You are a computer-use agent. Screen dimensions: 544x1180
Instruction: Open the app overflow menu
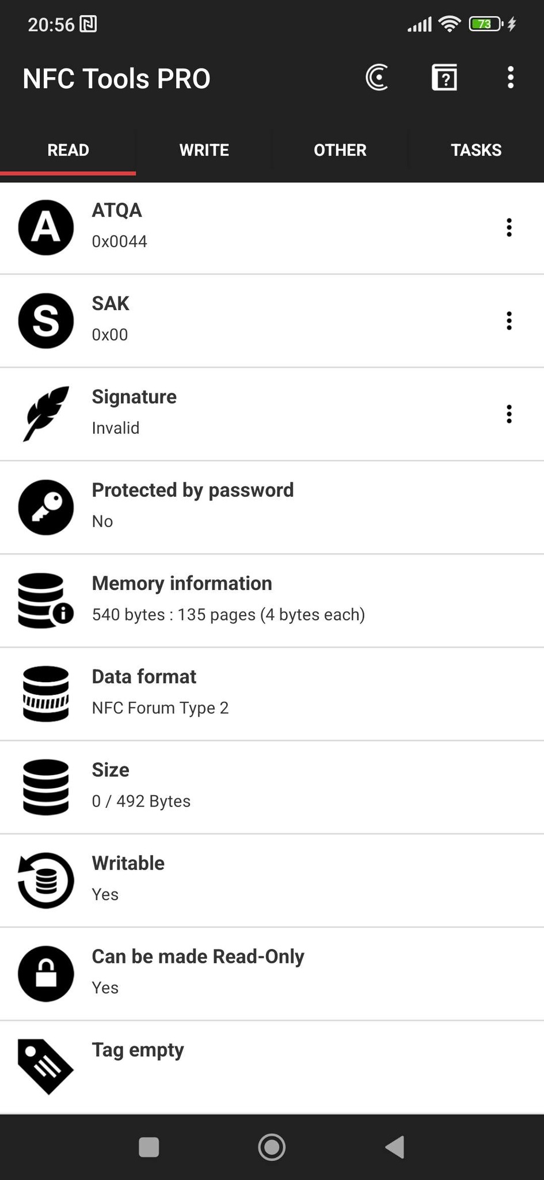(x=510, y=78)
